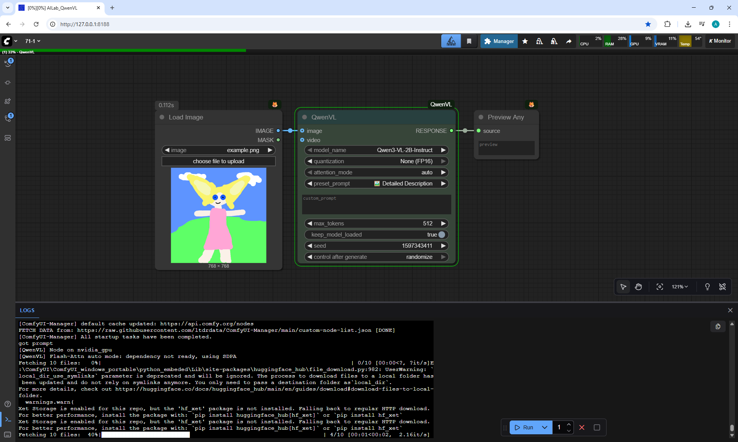Toggle keep_model_loaded switch
738x442 pixels.
pos(441,235)
